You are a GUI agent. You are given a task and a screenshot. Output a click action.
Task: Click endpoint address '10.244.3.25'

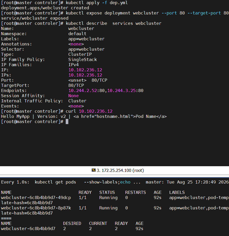(x=121, y=90)
